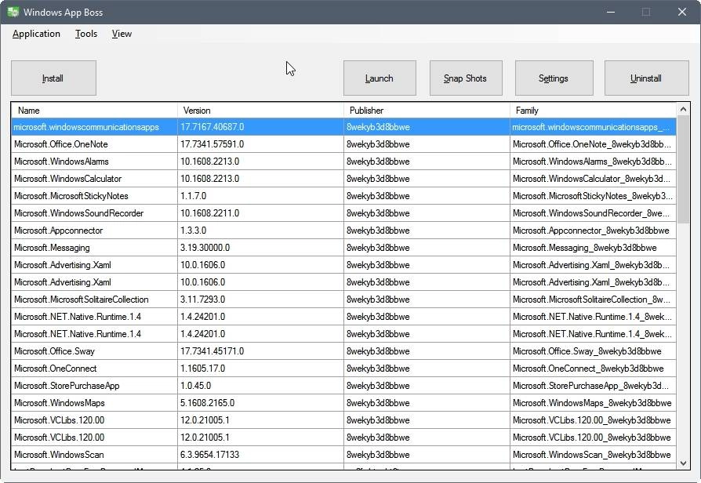Open the Settings button
Image resolution: width=701 pixels, height=483 pixels.
click(x=554, y=78)
